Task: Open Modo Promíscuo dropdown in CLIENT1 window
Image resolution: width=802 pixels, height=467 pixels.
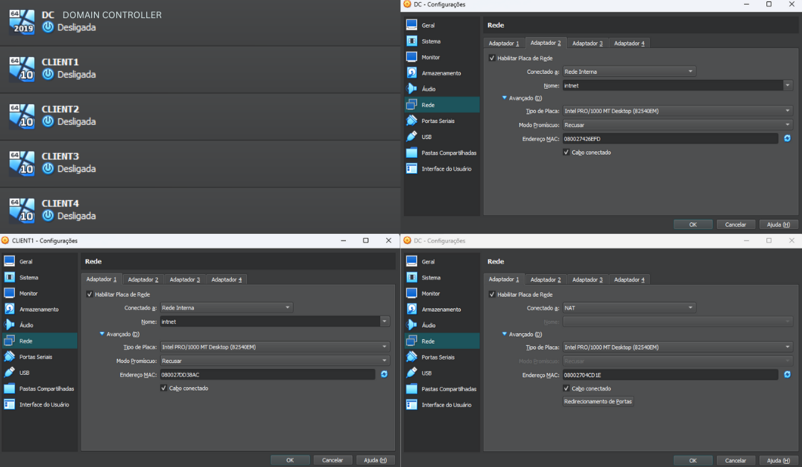Action: [x=274, y=361]
